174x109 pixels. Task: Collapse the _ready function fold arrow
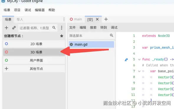(x=139, y=60)
